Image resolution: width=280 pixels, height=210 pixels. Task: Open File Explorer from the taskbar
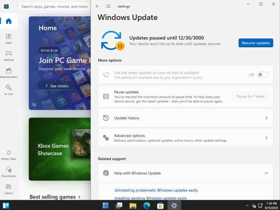click(x=133, y=205)
